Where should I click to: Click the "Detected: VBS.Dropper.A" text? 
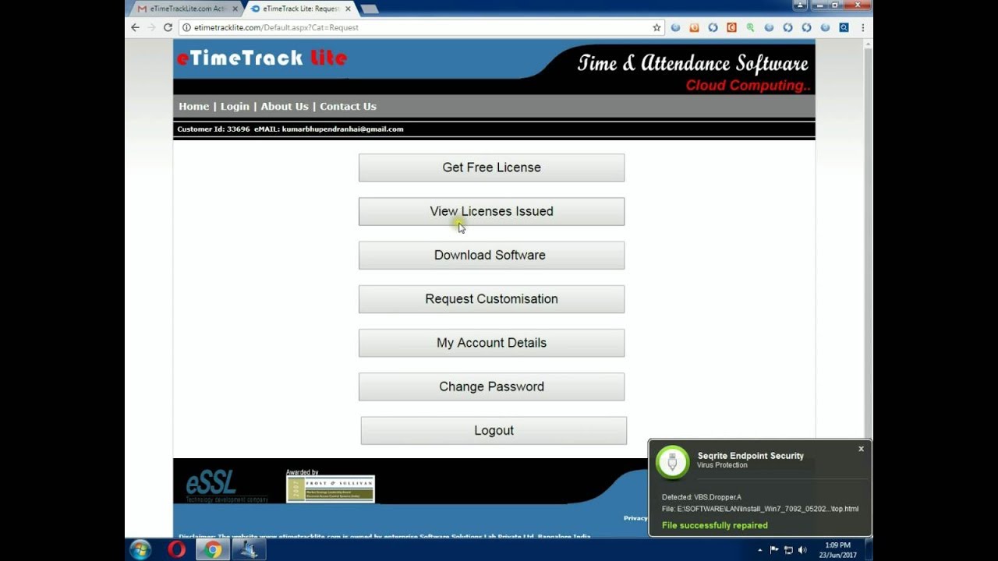click(x=701, y=497)
